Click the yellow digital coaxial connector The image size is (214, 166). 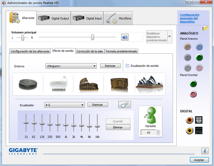click(190, 130)
